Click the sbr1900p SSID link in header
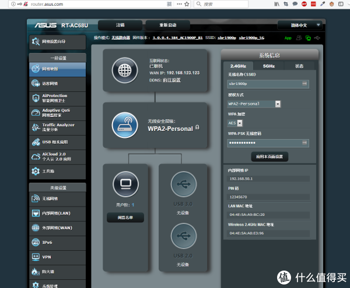350x288 pixels. click(x=227, y=38)
